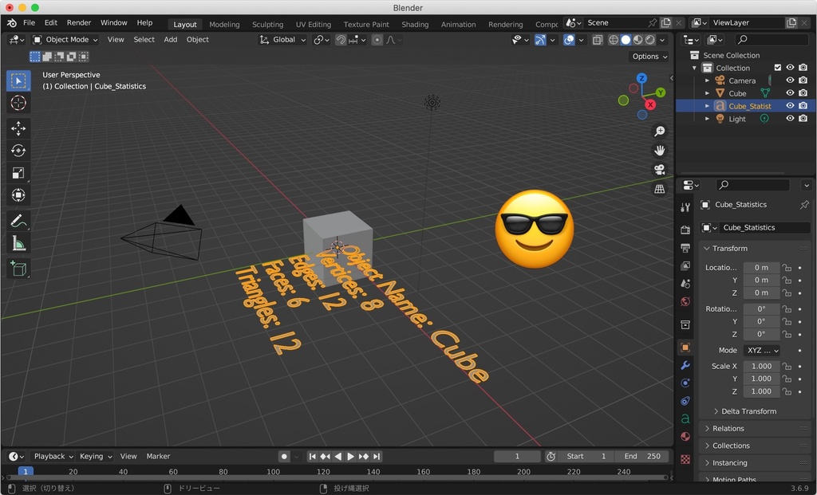Open the Modifier properties wrench tab

pos(684,365)
